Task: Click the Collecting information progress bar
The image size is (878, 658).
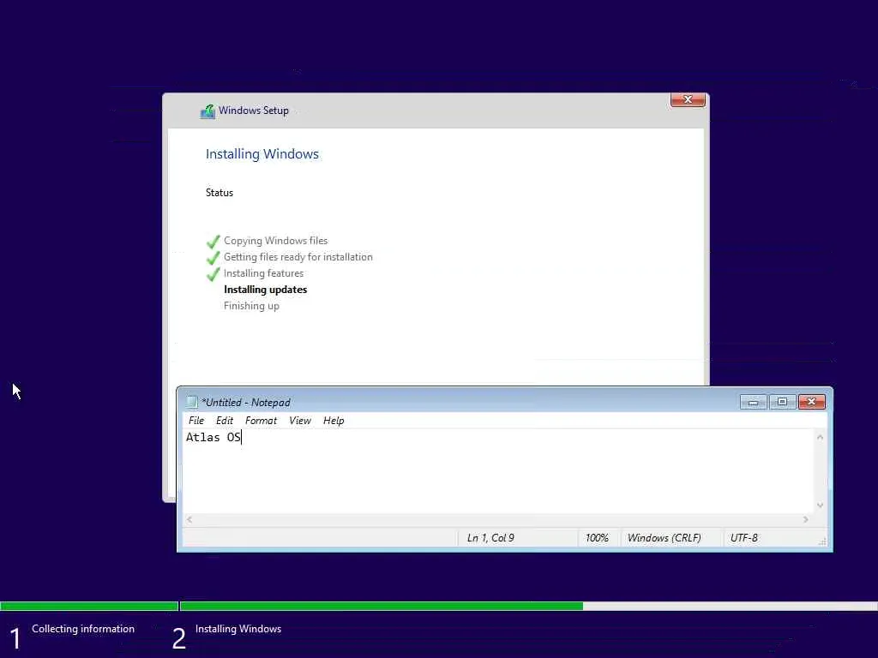Action: point(89,606)
